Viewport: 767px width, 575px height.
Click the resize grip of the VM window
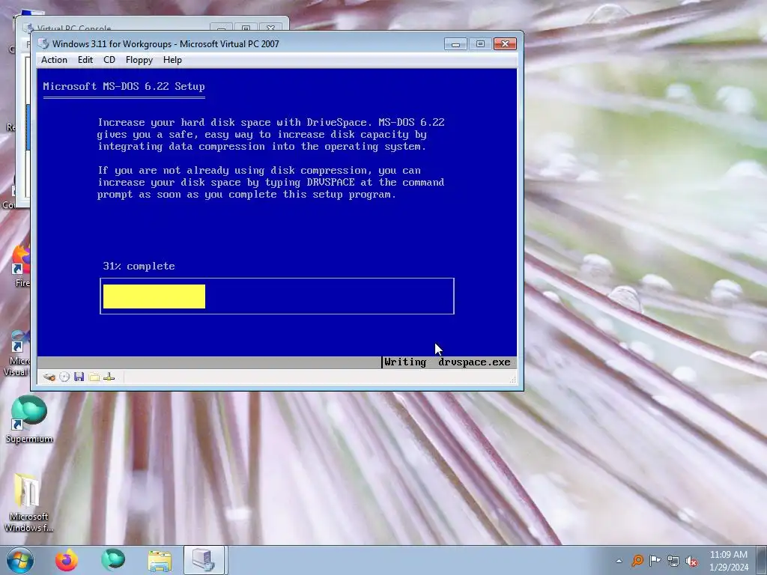coord(512,379)
